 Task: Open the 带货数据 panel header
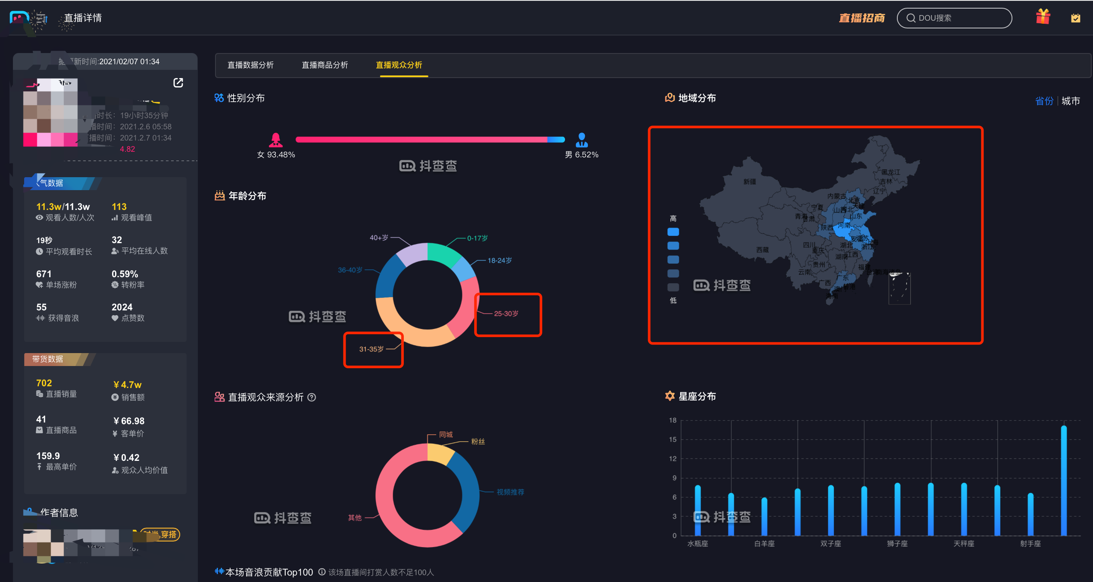pyautogui.click(x=47, y=359)
